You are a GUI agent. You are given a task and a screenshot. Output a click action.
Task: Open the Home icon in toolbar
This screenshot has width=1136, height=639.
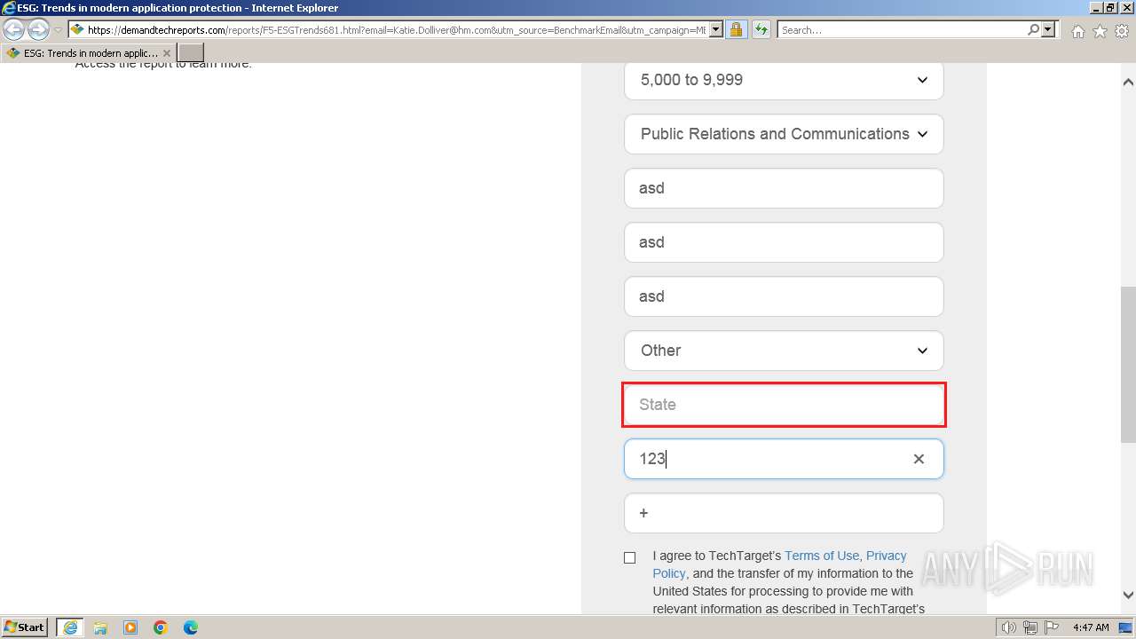click(1077, 31)
